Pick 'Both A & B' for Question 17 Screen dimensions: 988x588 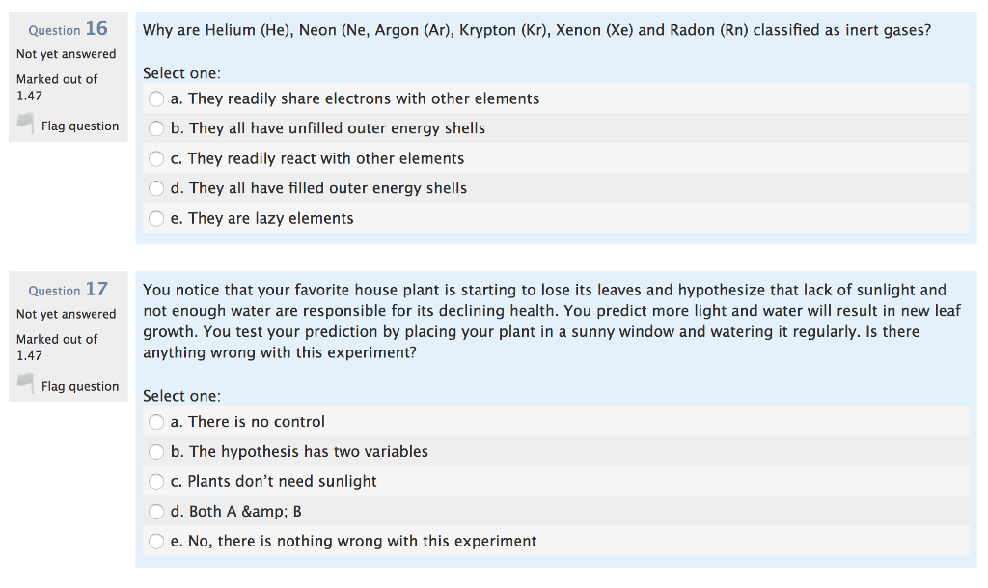tap(156, 512)
